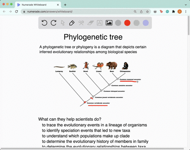Click the lock icon beside the URL
Viewport: 190px width, 150px height.
click(x=24, y=12)
